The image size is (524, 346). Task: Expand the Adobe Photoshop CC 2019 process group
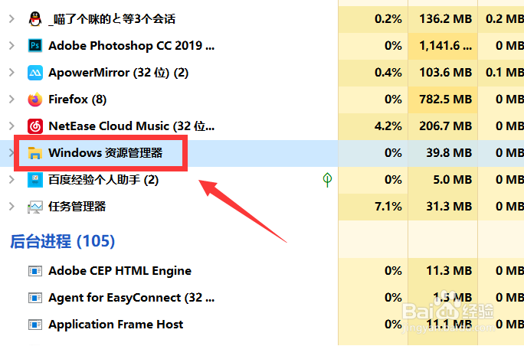click(11, 46)
